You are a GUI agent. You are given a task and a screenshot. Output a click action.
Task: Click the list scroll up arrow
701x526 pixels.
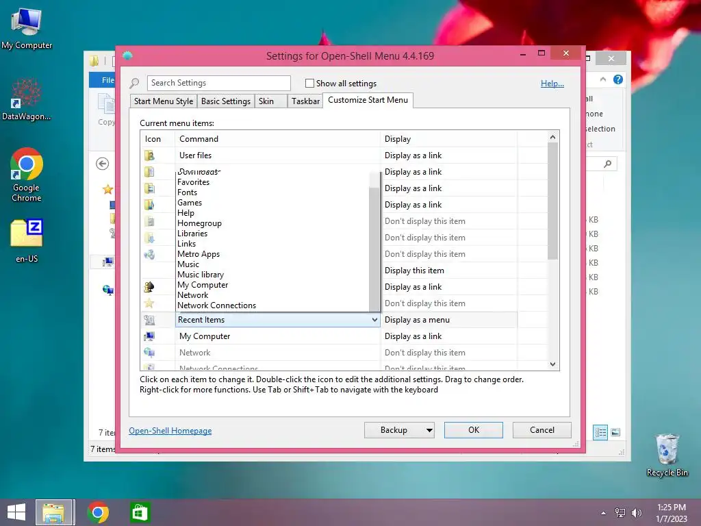point(552,137)
